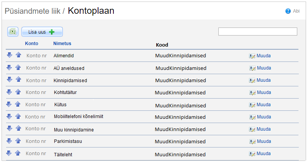Edit the Täiteleht entry with Muuda
Viewport: 308px width, 162px height.
[263, 154]
